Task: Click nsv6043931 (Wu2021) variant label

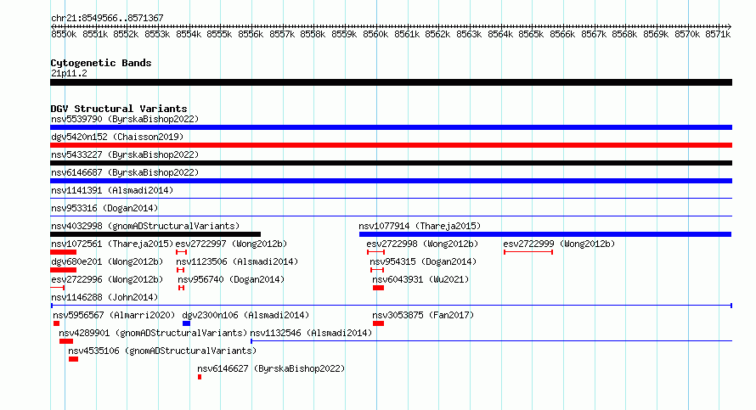Action: 420,279
